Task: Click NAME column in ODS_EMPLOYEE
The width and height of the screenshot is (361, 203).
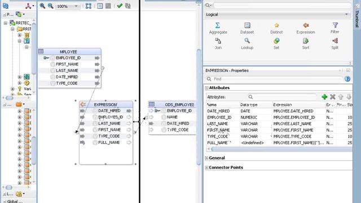Action: pyautogui.click(x=172, y=117)
